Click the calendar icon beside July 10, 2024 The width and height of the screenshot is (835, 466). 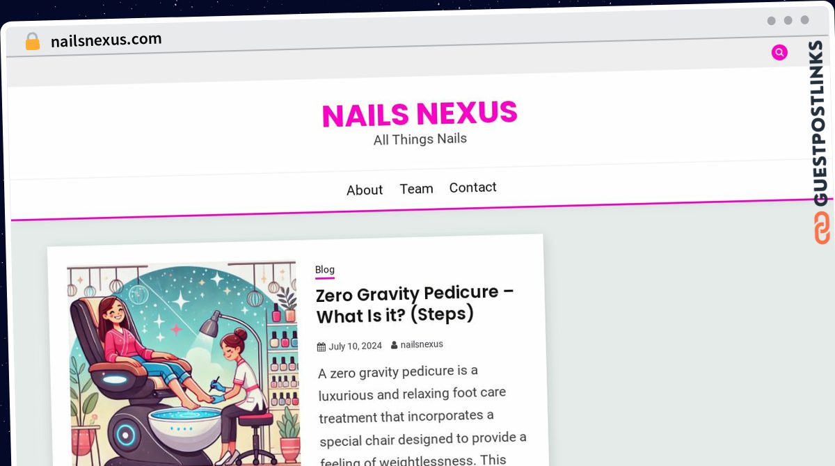[x=321, y=346]
